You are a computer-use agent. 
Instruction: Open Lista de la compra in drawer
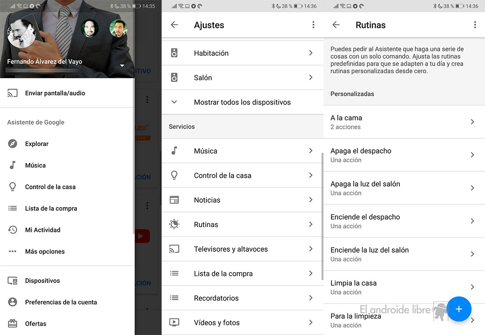(x=51, y=208)
